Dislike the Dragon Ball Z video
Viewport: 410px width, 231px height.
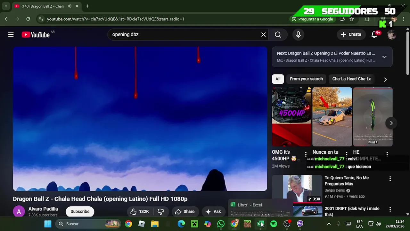pyautogui.click(x=161, y=211)
